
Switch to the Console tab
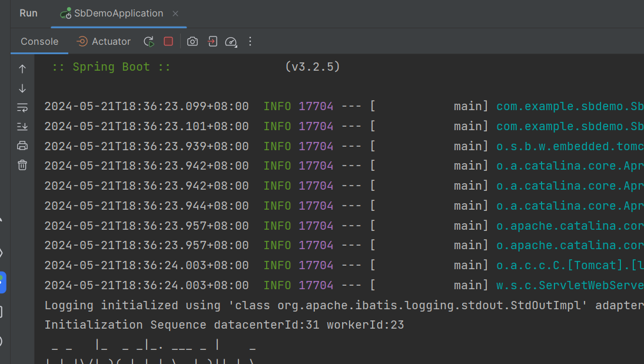pyautogui.click(x=39, y=41)
